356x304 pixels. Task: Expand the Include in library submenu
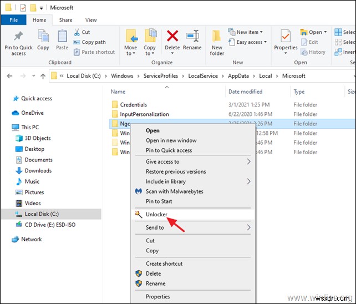click(193, 181)
